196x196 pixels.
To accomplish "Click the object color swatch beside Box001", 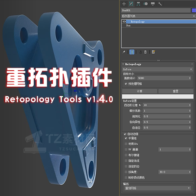I will (194, 10).
